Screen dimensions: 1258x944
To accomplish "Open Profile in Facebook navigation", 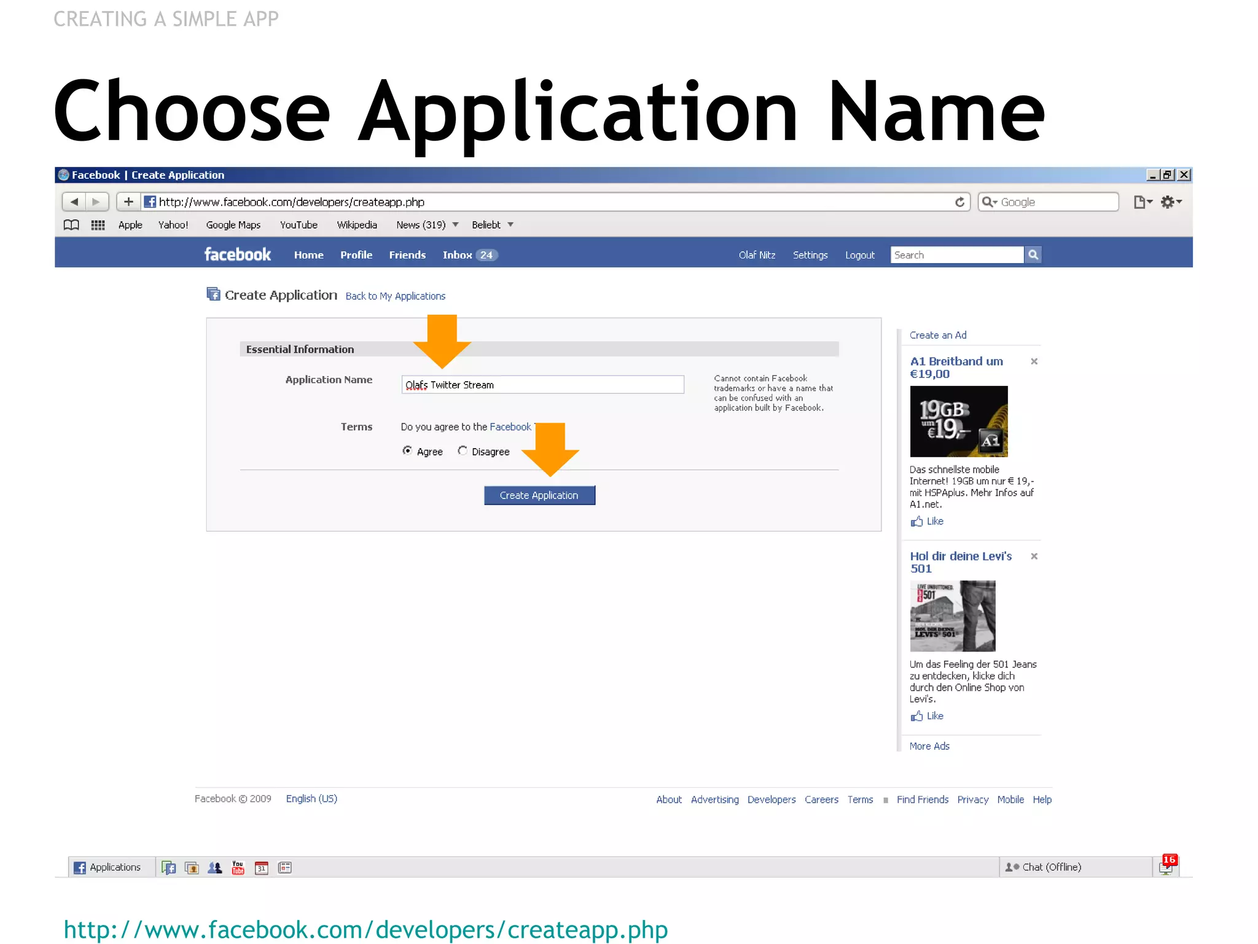I will click(356, 255).
